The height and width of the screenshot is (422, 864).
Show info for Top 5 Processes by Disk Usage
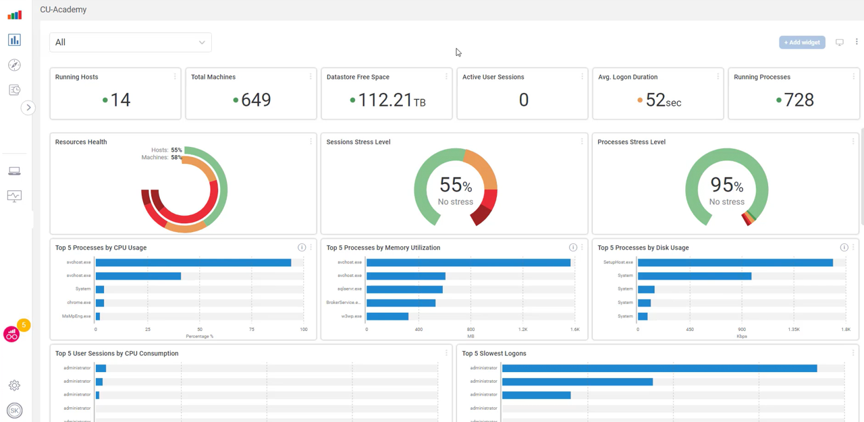coord(844,247)
